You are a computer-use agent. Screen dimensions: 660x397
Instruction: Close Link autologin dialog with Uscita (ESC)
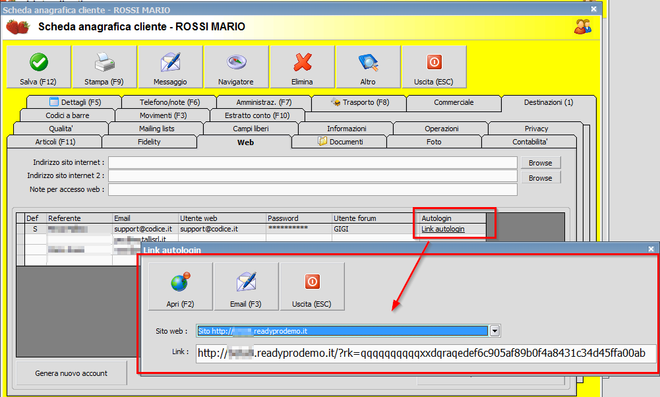pyautogui.click(x=313, y=287)
